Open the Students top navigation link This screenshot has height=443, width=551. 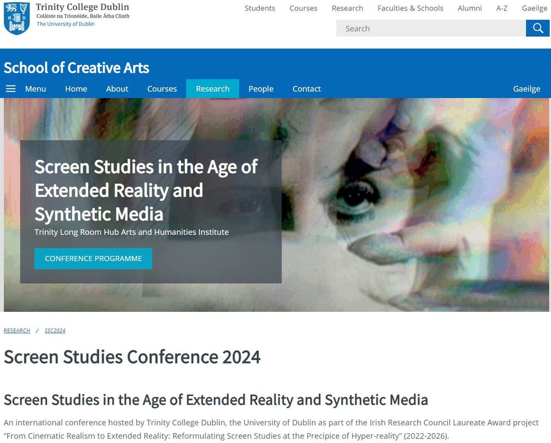260,8
